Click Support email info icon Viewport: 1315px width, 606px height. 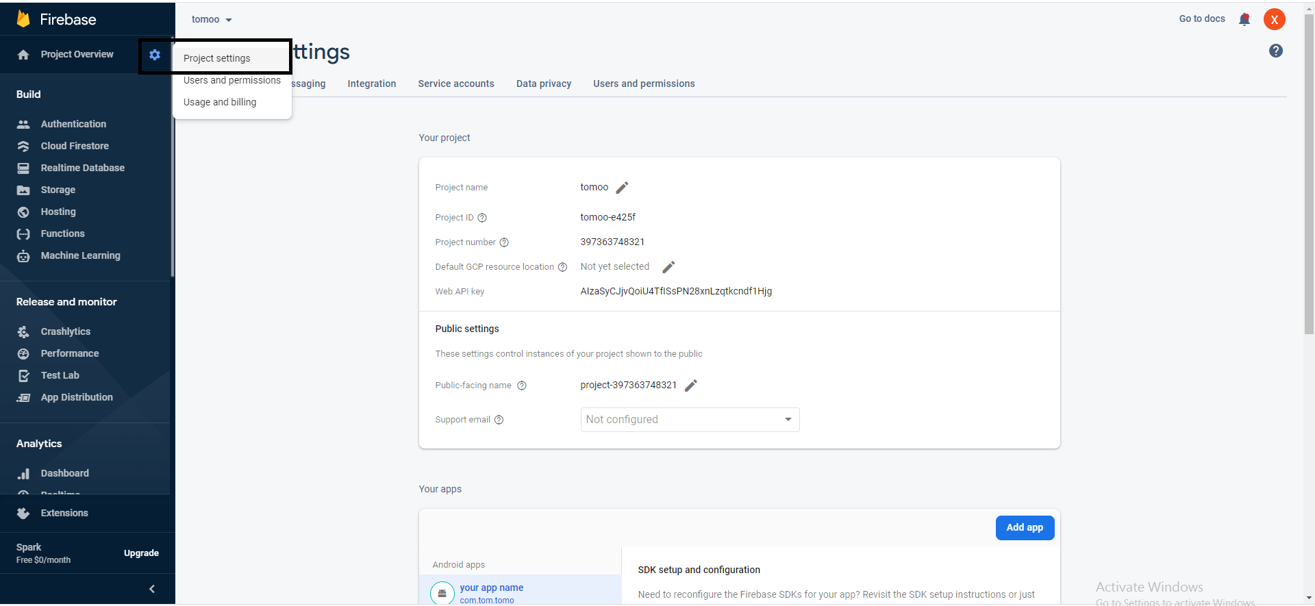[x=499, y=420]
